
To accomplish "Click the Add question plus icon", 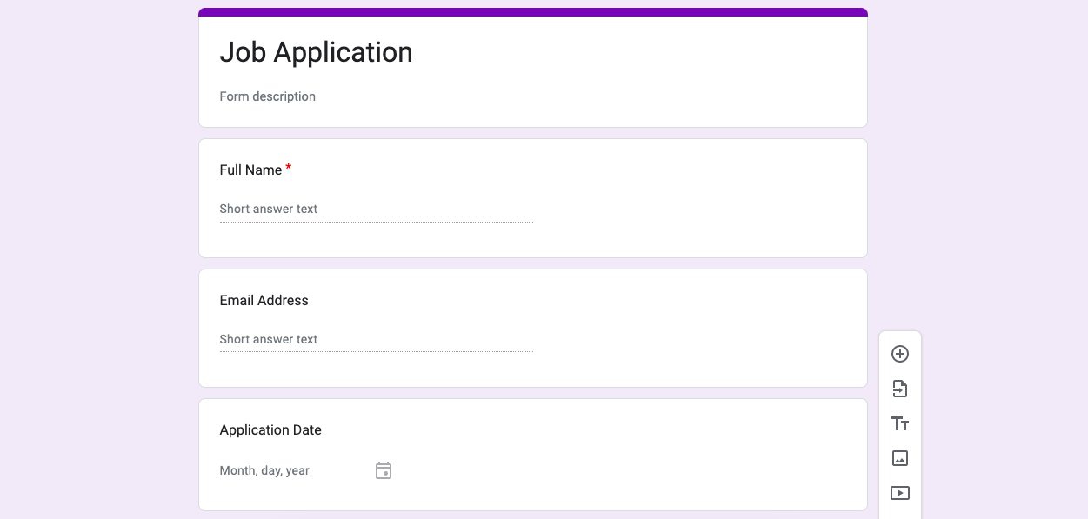I will tap(900, 354).
